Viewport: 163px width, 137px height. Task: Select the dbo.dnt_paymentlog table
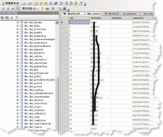pyautogui.click(x=36, y=66)
